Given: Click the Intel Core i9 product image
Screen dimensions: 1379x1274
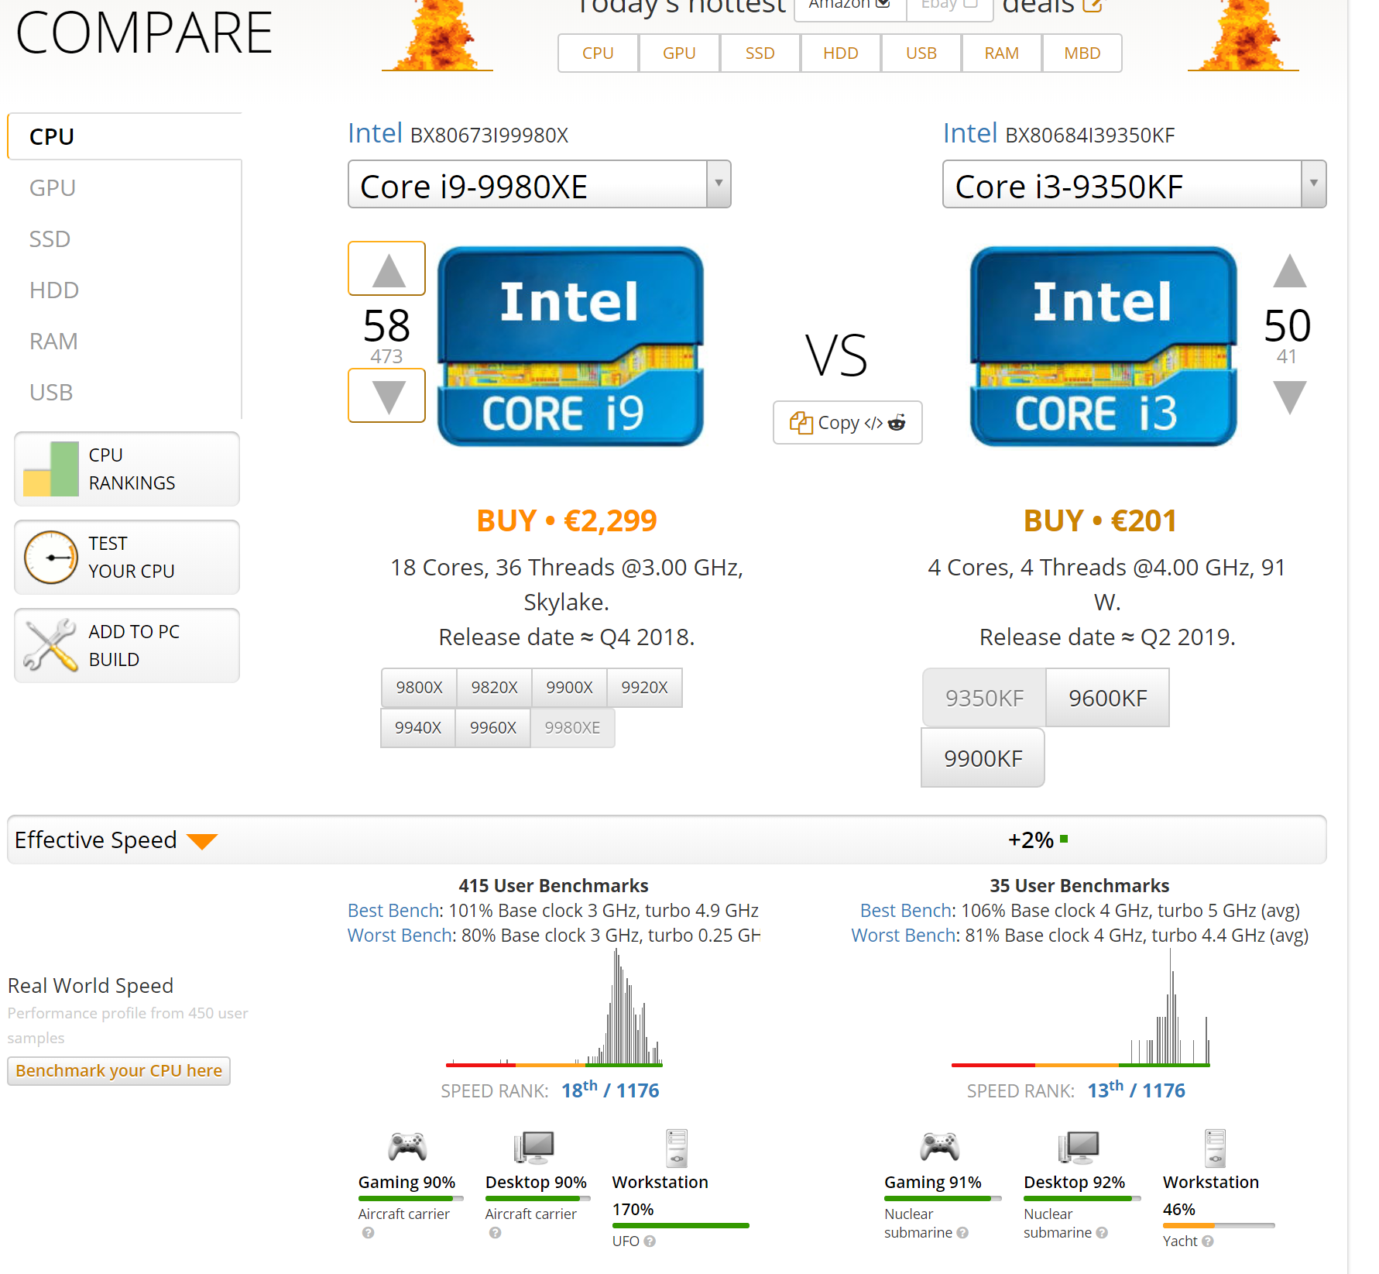Looking at the screenshot, I should (571, 346).
